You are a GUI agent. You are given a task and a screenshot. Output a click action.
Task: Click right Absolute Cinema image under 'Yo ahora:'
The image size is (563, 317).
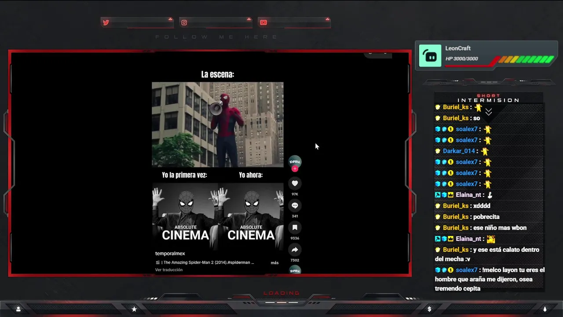tap(251, 216)
